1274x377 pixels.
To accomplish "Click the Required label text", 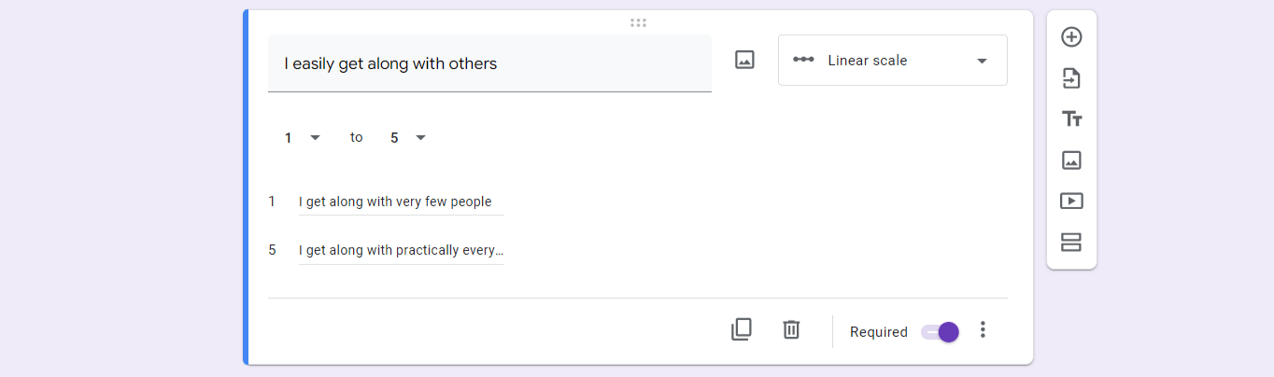I will (879, 332).
